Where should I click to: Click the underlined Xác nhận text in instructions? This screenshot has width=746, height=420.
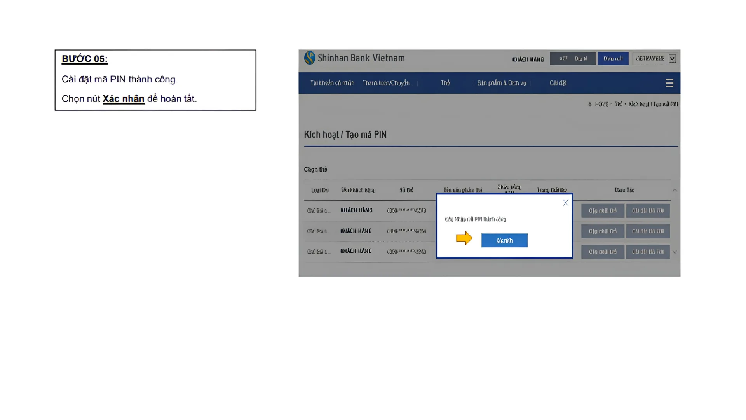(124, 99)
